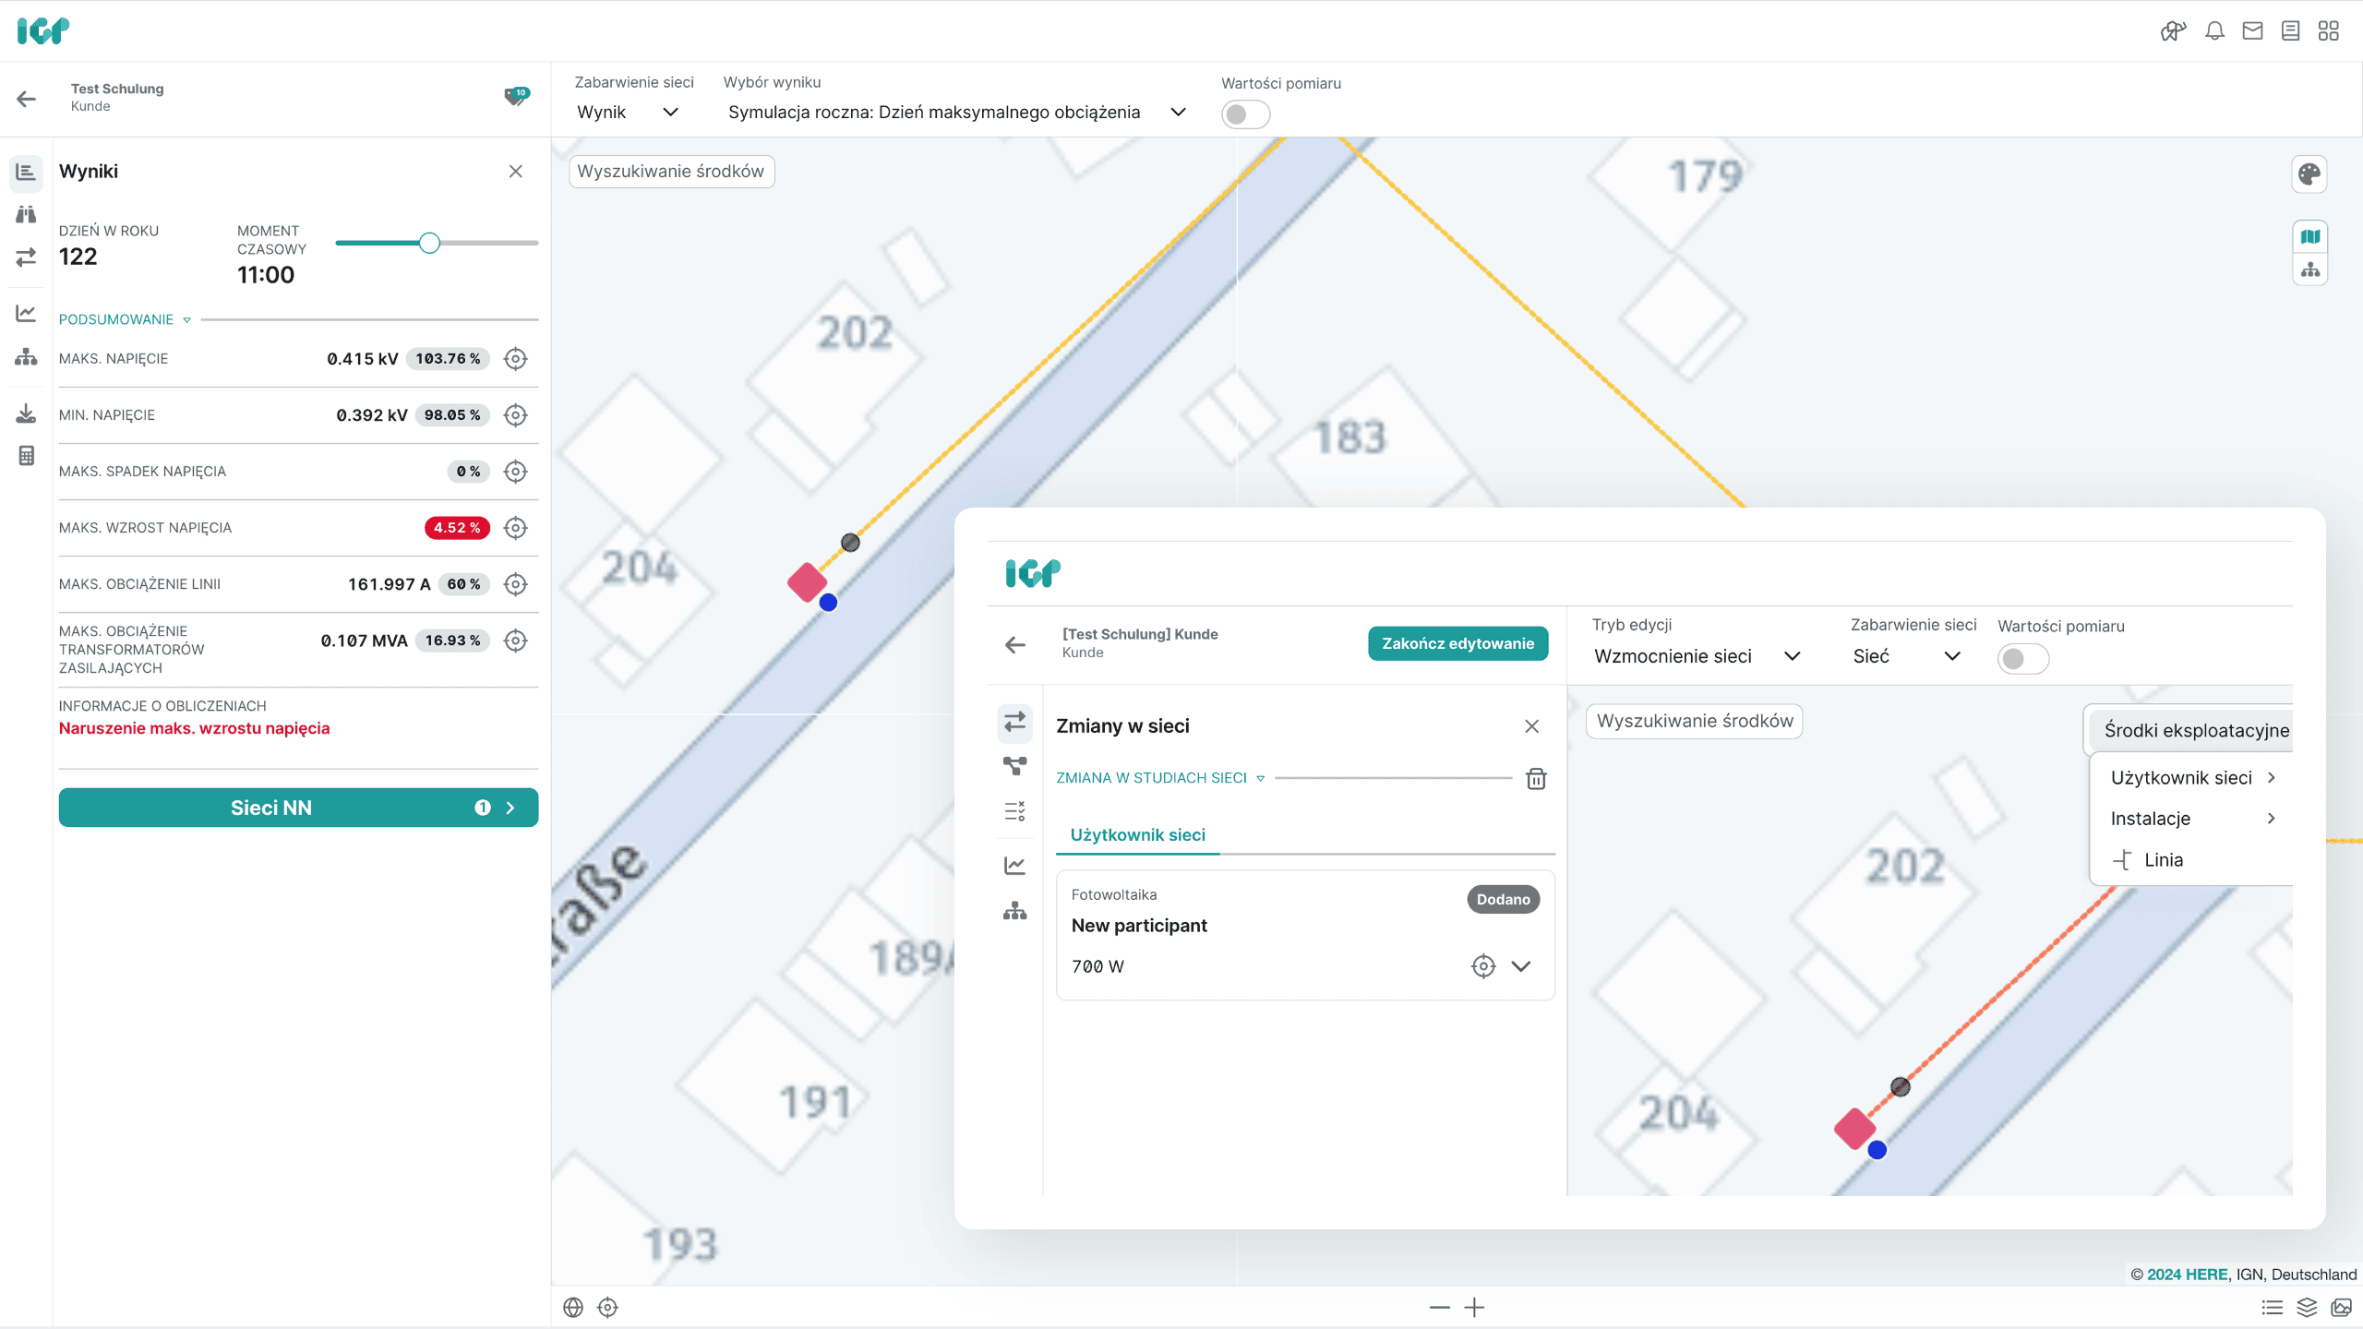Image resolution: width=2363 pixels, height=1329 pixels.
Task: Open the notifications bell
Action: tap(2214, 30)
